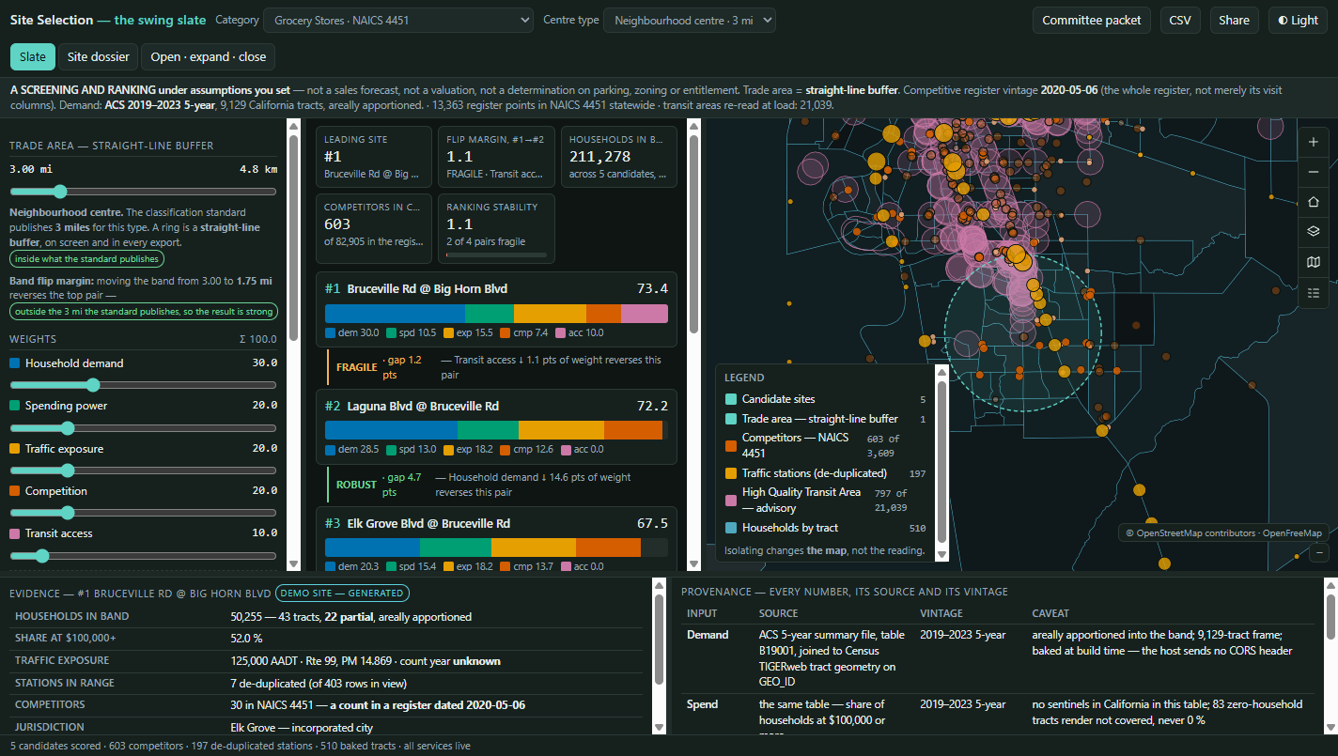Screen dimensions: 1338x756
Task: Zoom in on the map
Action: (x=1314, y=142)
